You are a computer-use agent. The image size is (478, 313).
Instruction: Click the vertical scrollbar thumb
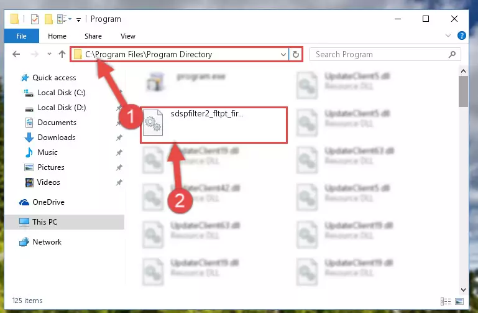pyautogui.click(x=463, y=91)
